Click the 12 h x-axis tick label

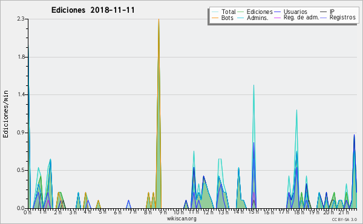pos(208,212)
